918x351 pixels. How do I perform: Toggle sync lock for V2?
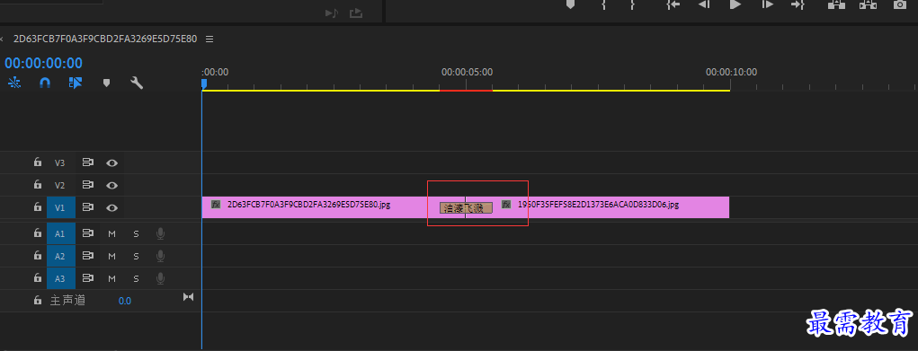tap(88, 185)
